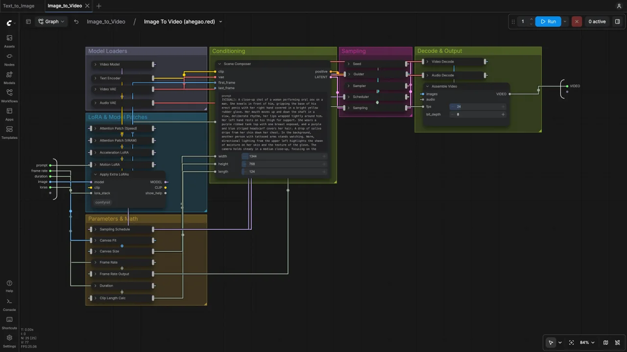Collapse the Assemble Video node
The image size is (627, 352).
click(427, 87)
